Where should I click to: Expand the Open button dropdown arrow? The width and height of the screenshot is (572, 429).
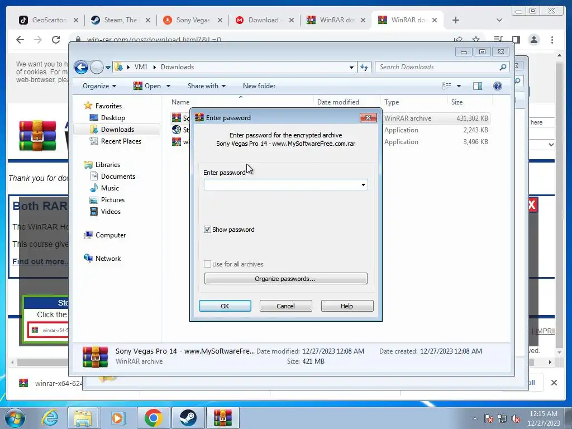point(168,86)
